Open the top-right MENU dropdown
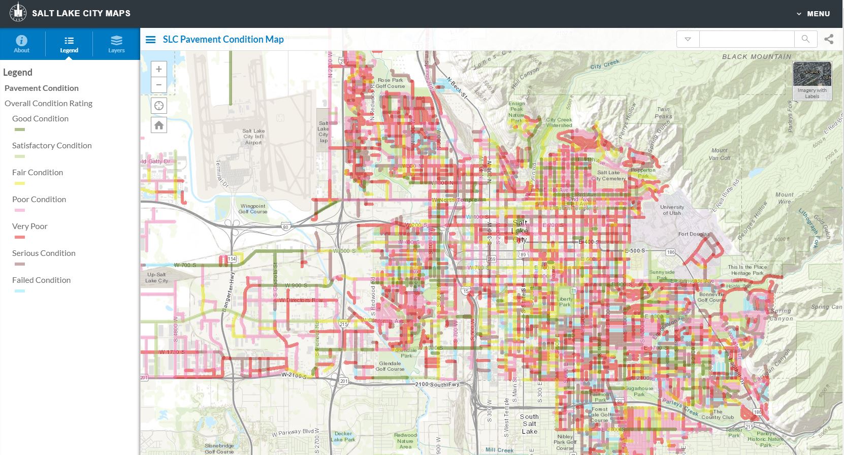Viewport: 844px width, 455px height. coord(813,14)
